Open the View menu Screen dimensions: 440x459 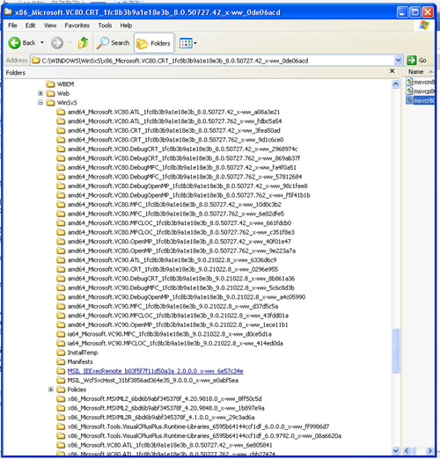point(50,25)
